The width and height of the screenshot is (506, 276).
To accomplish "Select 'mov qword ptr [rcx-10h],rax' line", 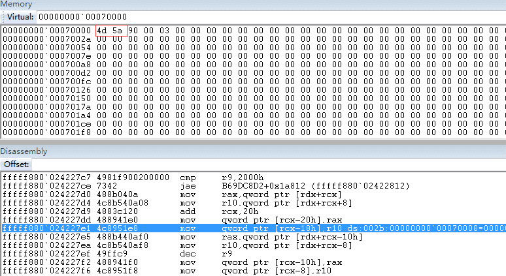I will (x=254, y=262).
